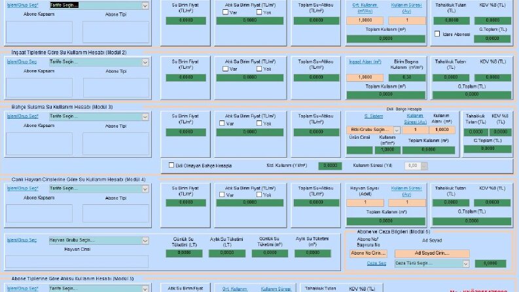Click İşlem/Grup Seç link in Modül 2 section

click(22, 62)
